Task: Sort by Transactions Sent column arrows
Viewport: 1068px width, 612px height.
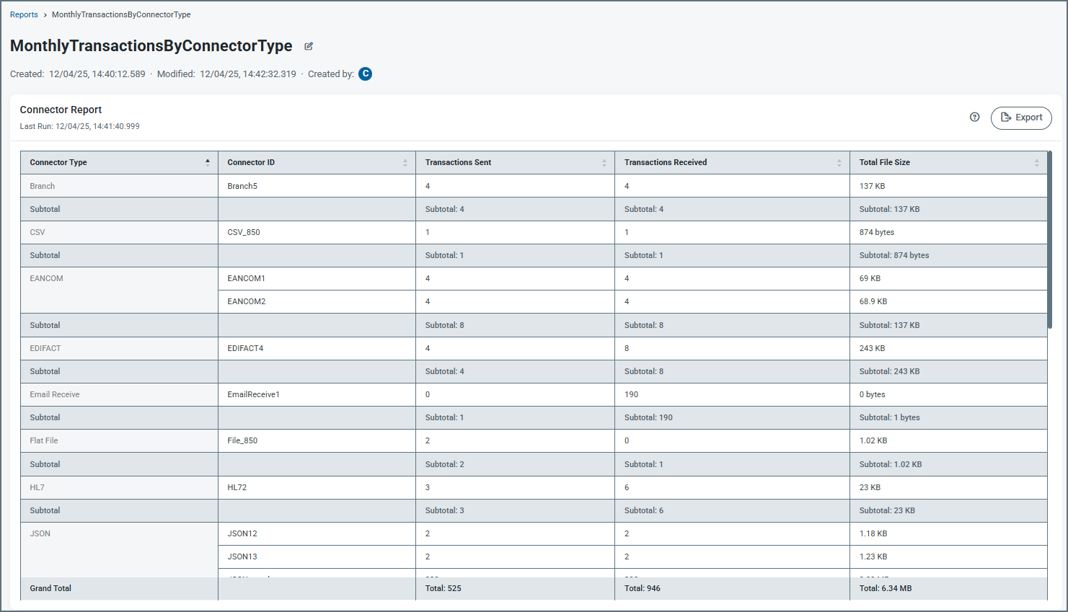Action: (x=604, y=163)
